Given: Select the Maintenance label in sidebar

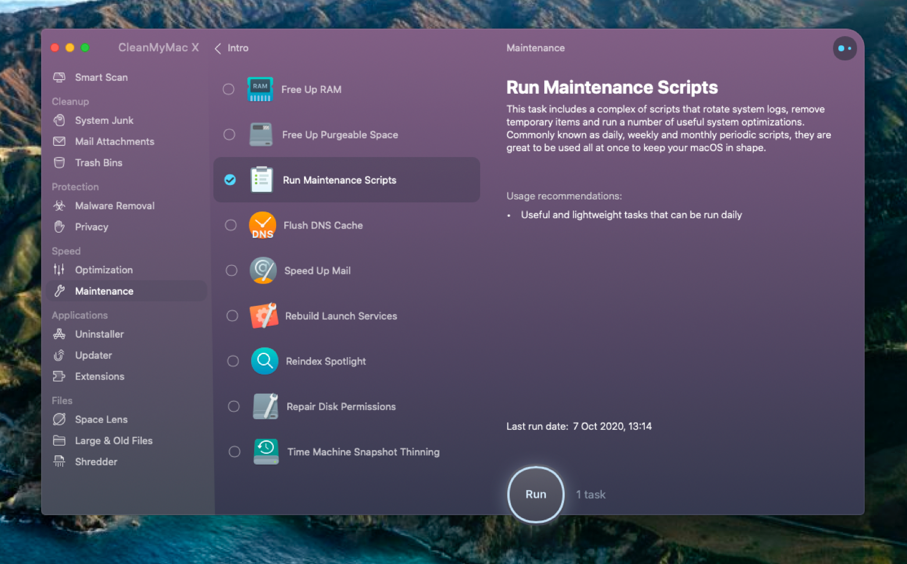Looking at the screenshot, I should [104, 291].
